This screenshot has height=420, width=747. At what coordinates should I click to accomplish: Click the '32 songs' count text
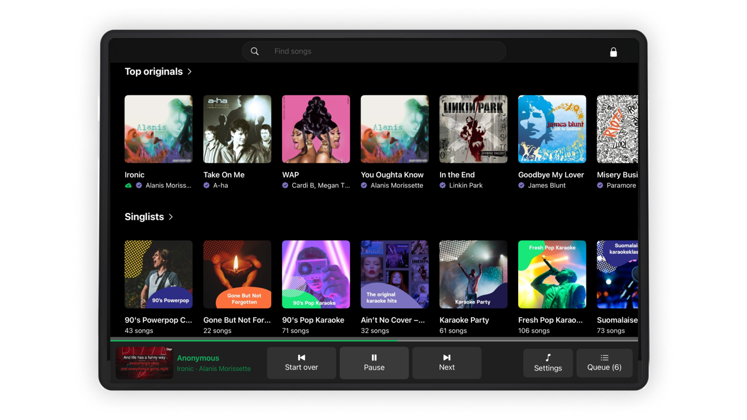tap(375, 331)
